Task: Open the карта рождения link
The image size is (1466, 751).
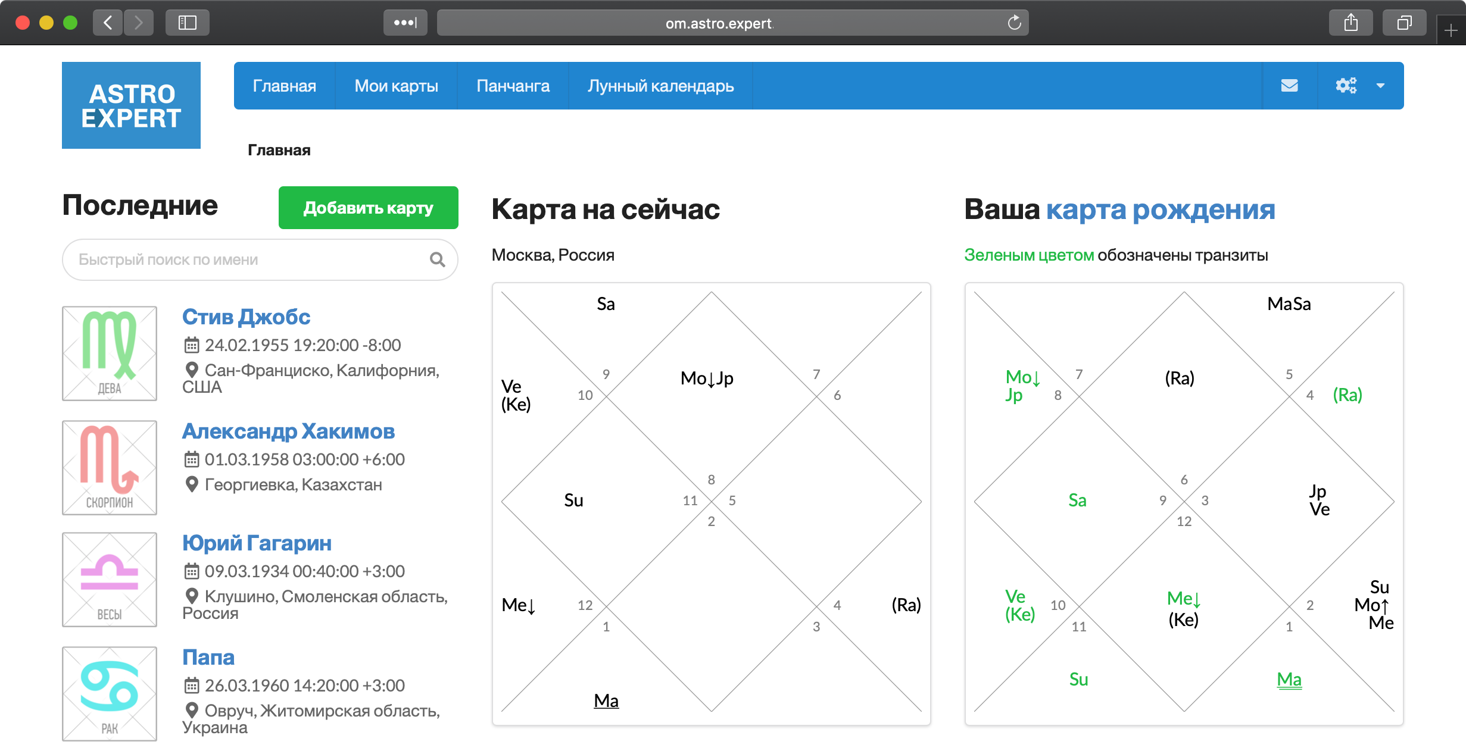Action: (x=1160, y=209)
